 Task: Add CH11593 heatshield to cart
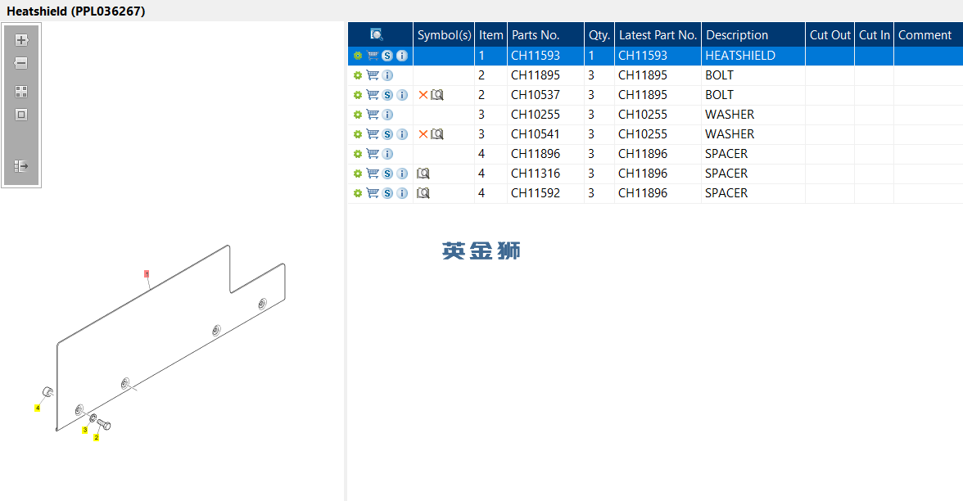[372, 56]
